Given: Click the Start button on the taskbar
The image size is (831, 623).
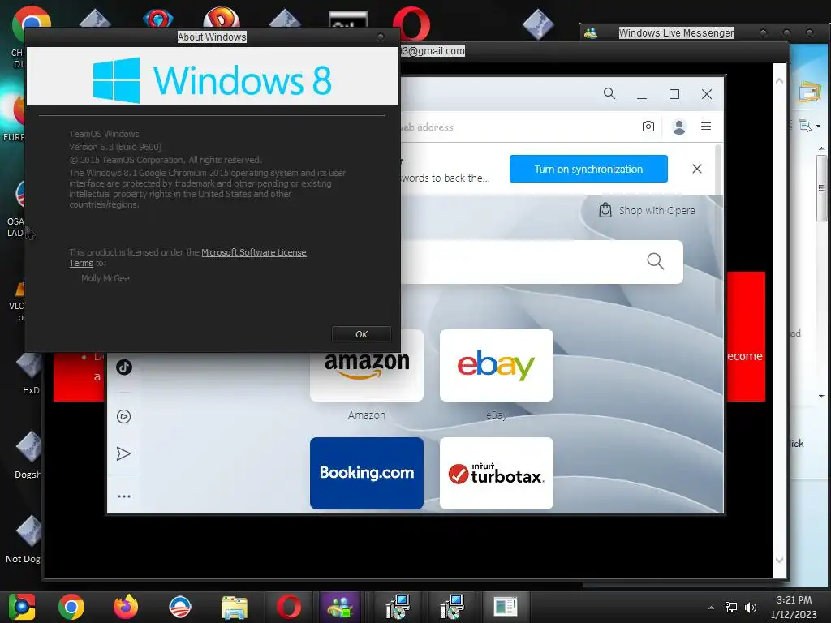Looking at the screenshot, I should pyautogui.click(x=22, y=607).
